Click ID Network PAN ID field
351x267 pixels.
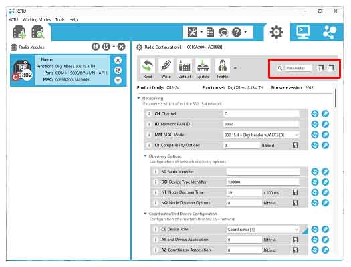[x=261, y=124]
